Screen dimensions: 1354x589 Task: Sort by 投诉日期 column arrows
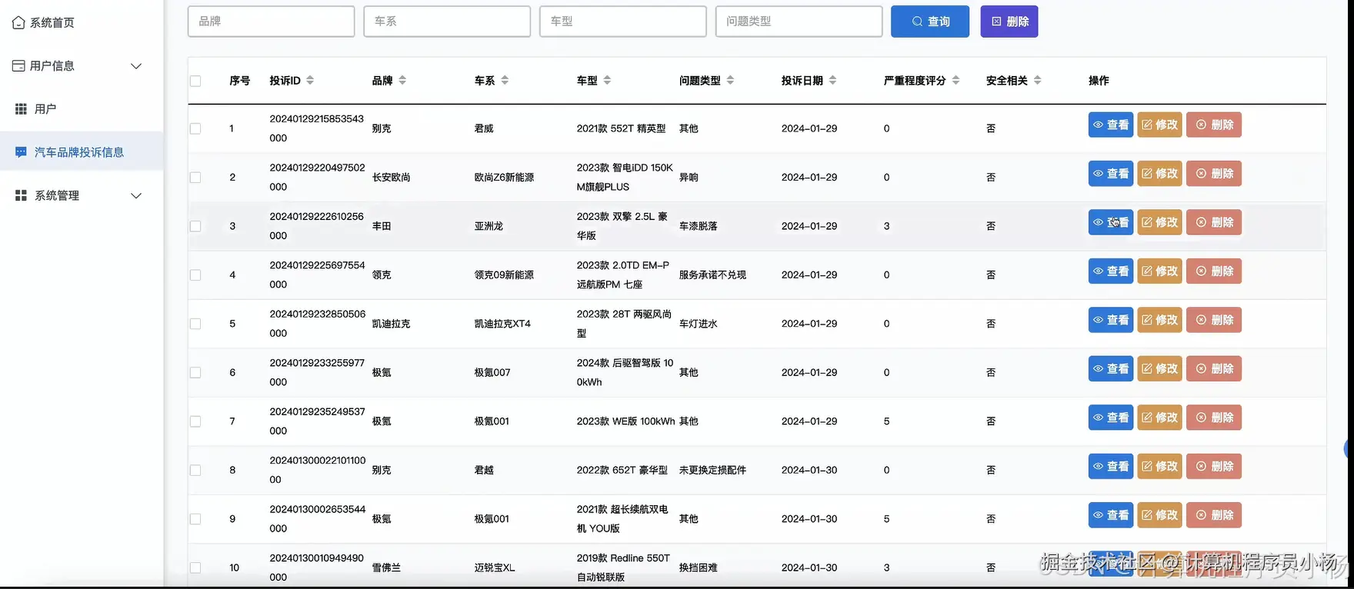click(x=832, y=80)
